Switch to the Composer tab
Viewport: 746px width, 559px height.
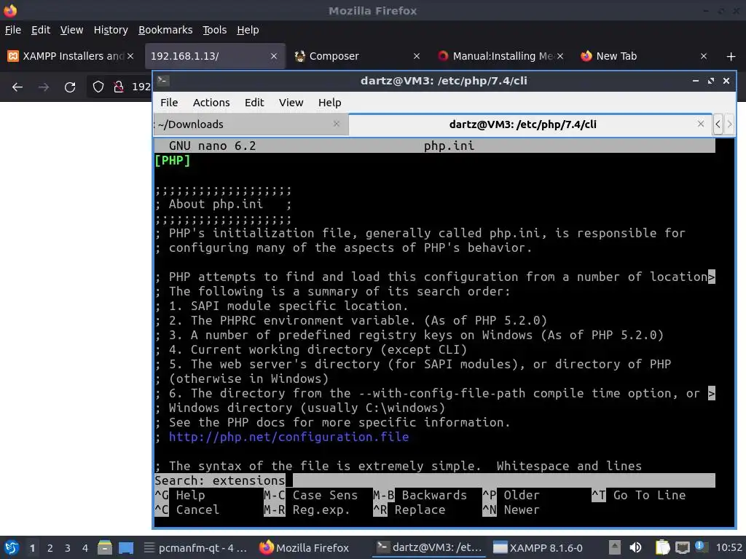(x=358, y=56)
